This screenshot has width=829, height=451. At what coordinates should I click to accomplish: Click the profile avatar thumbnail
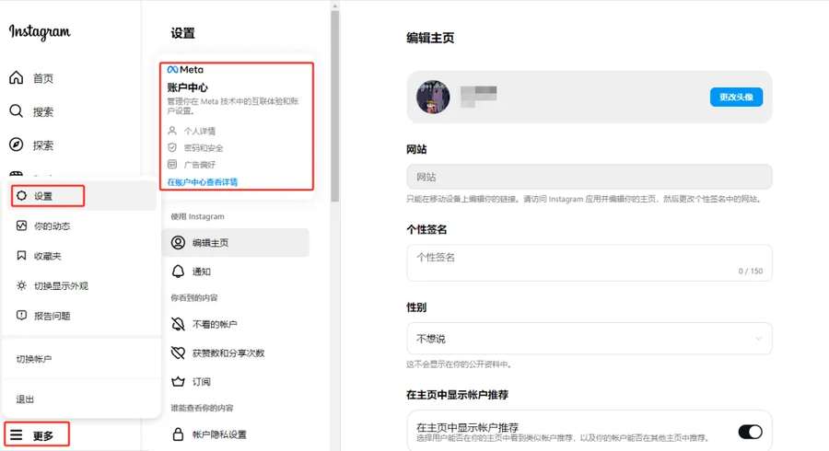pyautogui.click(x=433, y=98)
